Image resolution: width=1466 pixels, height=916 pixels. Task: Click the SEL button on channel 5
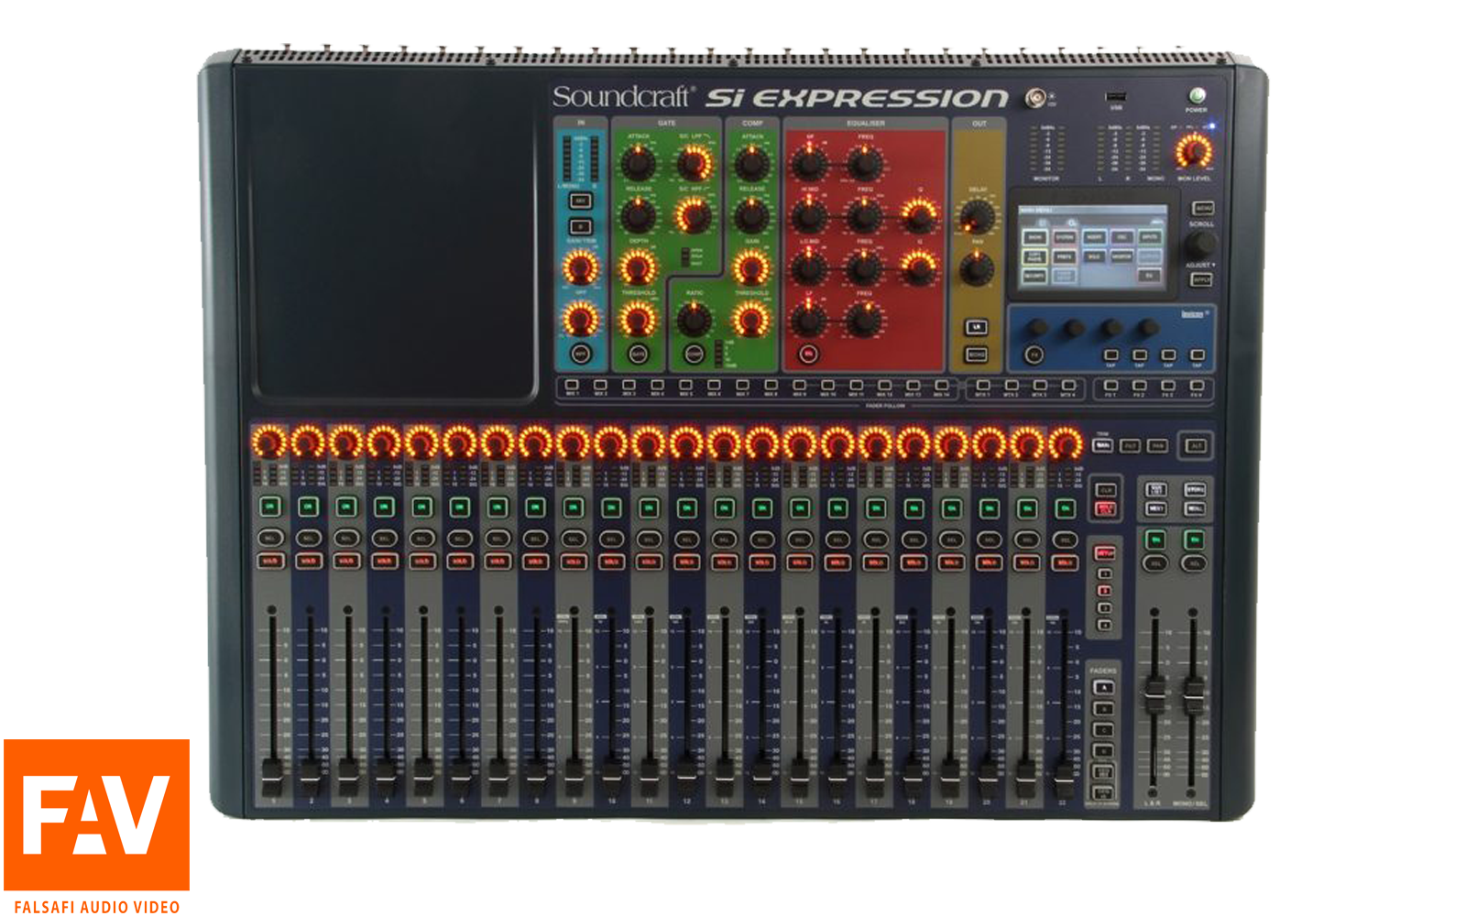421,539
